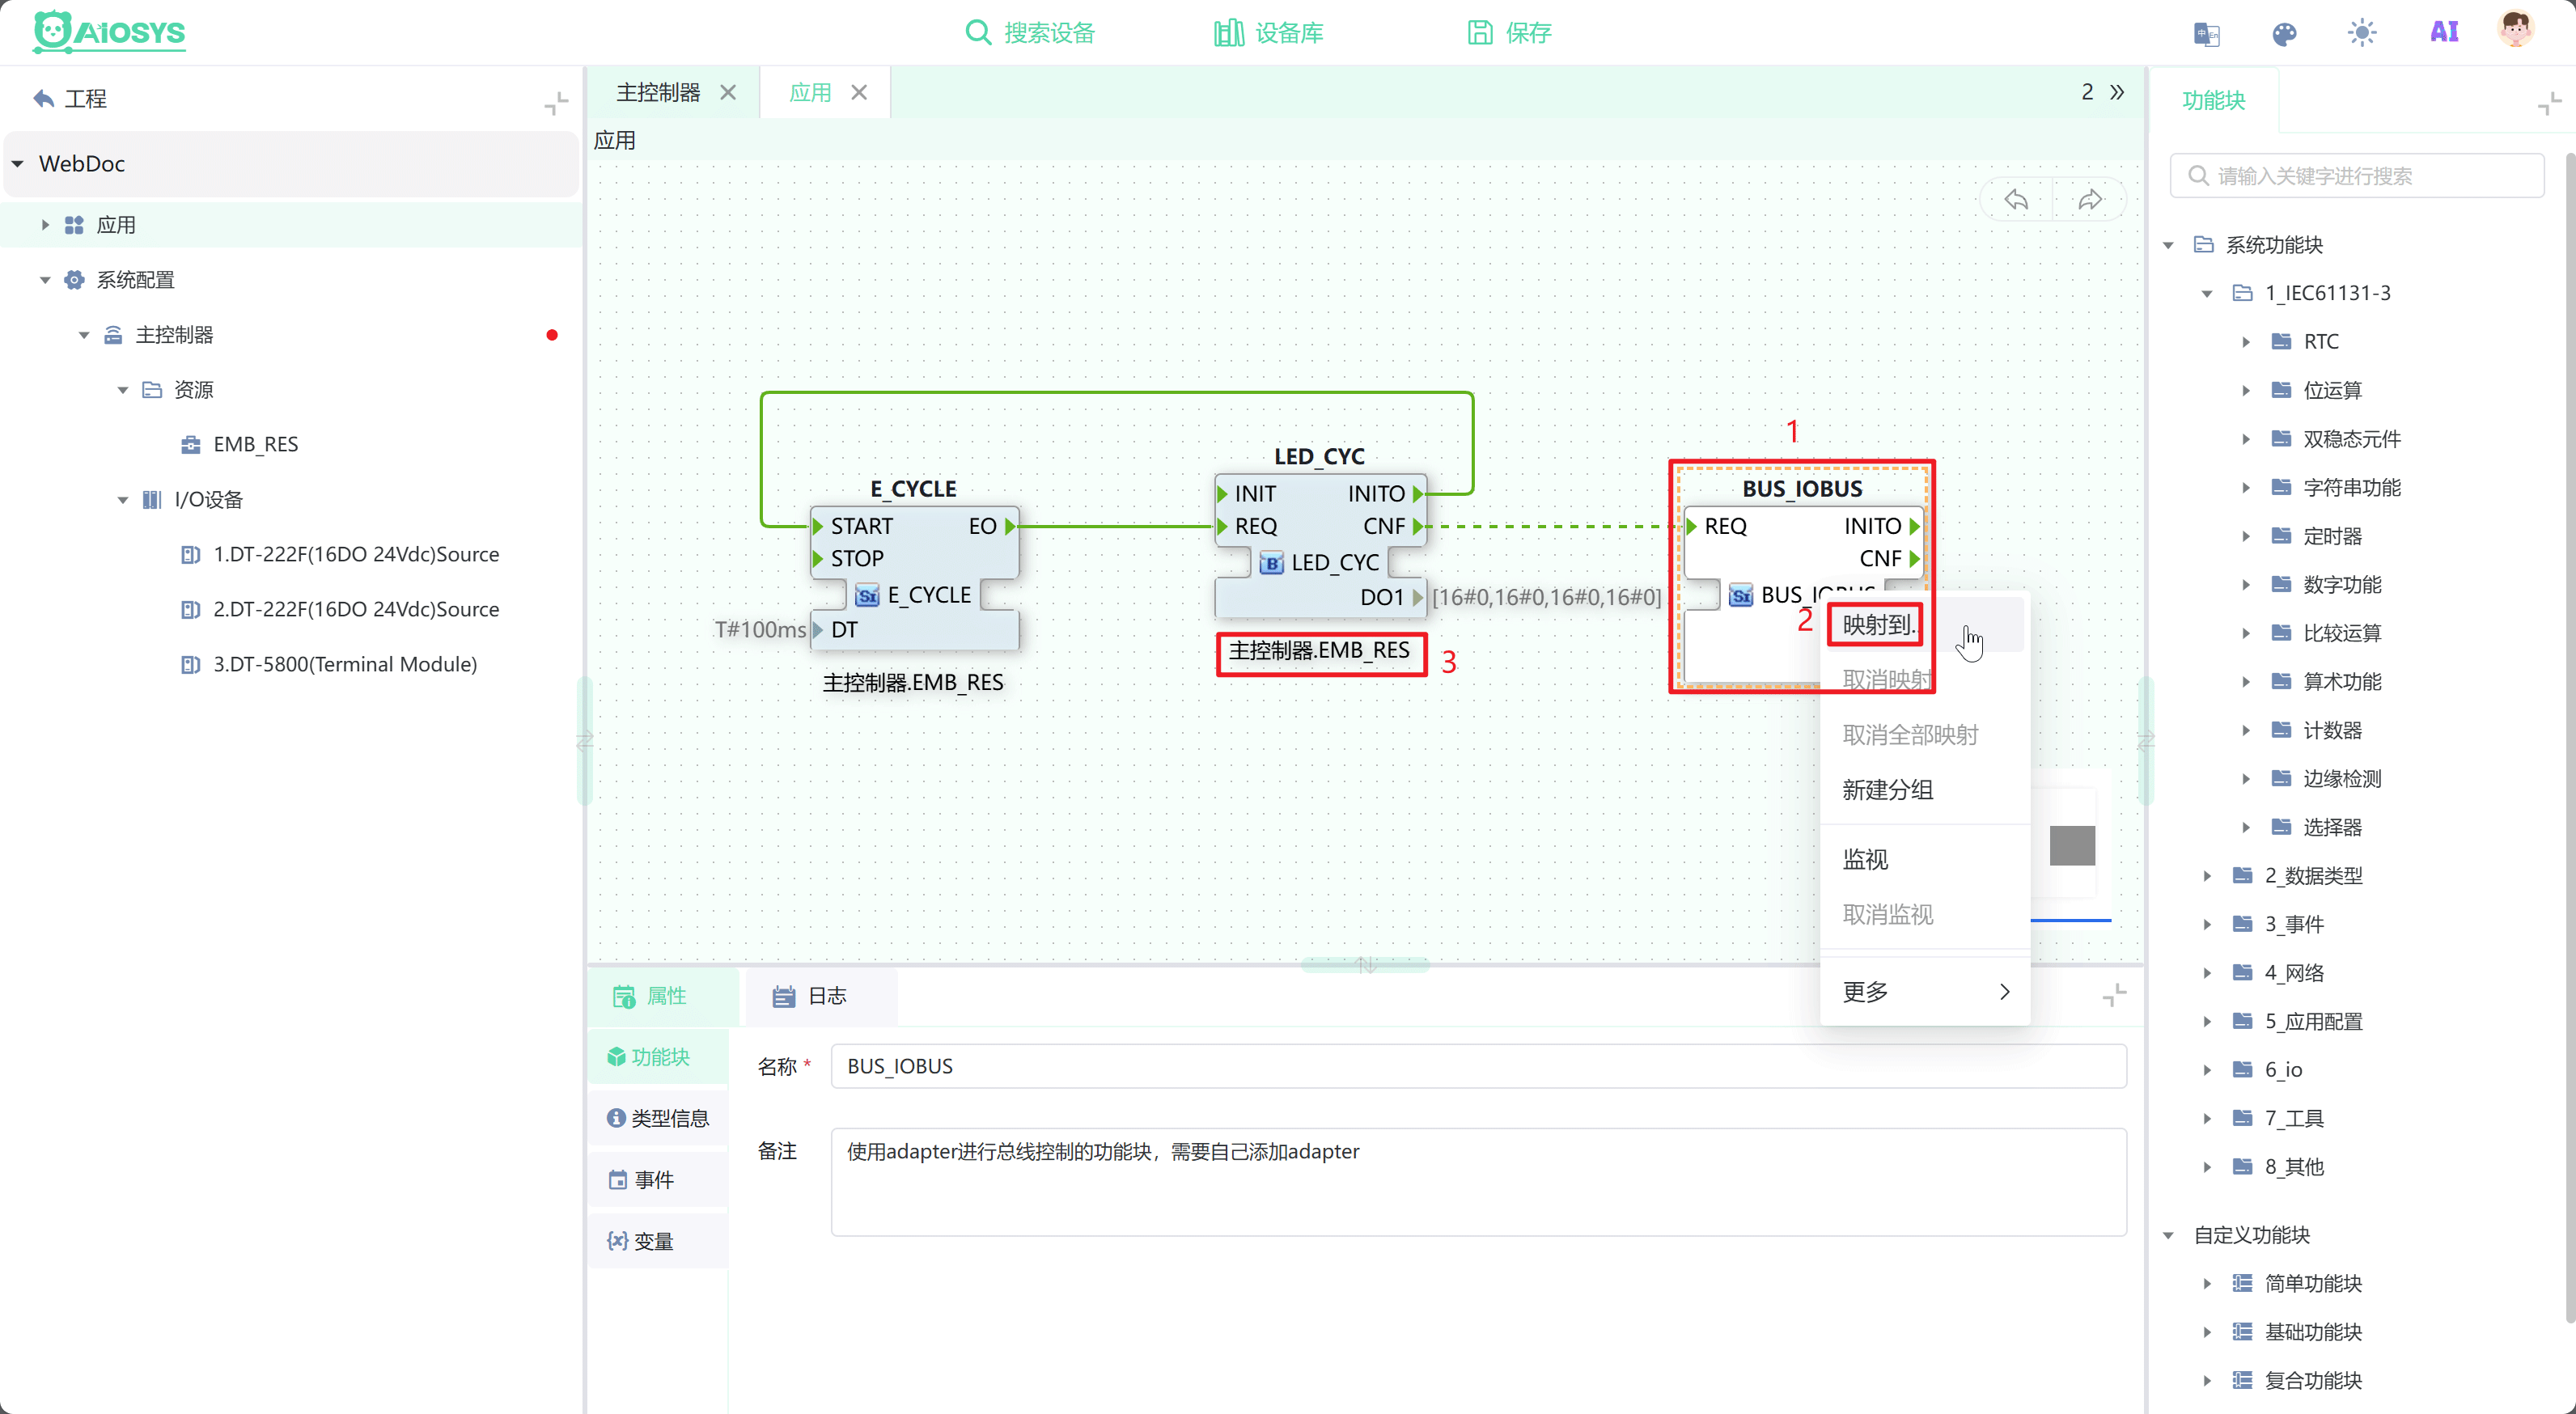The height and width of the screenshot is (1414, 2576).
Task: Collapse 自定义功能块 category
Action: click(2169, 1235)
